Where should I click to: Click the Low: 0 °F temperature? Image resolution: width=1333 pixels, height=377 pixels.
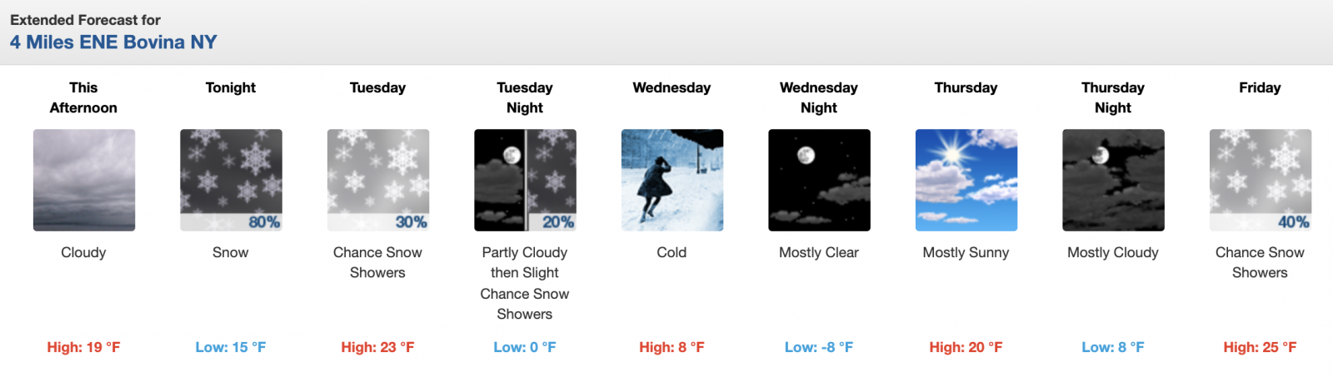pyautogui.click(x=525, y=347)
